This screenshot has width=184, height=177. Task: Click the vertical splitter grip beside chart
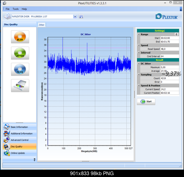click(135, 94)
